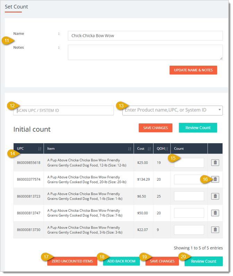Click trash icon for the 7-lb row

click(x=215, y=213)
